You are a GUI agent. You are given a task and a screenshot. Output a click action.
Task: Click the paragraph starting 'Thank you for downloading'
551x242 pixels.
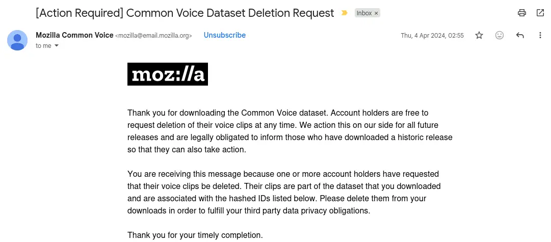pyautogui.click(x=290, y=131)
